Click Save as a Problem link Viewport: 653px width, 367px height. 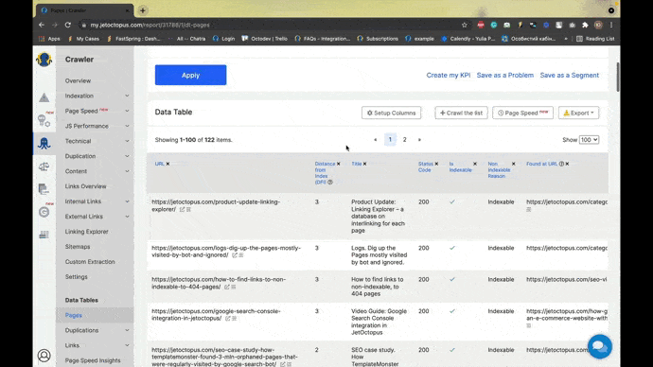(504, 76)
